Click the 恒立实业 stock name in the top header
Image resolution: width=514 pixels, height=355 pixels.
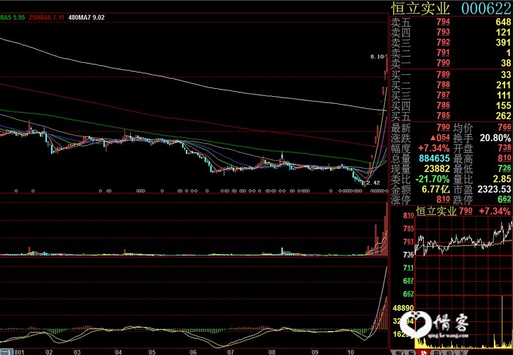click(420, 8)
